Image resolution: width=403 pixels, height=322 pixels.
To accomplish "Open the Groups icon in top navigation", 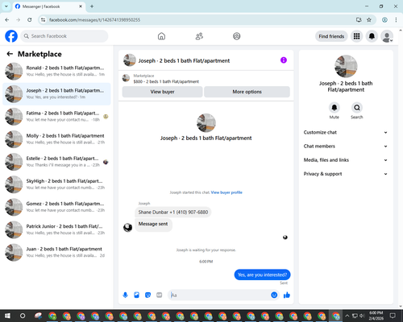I will 237,36.
